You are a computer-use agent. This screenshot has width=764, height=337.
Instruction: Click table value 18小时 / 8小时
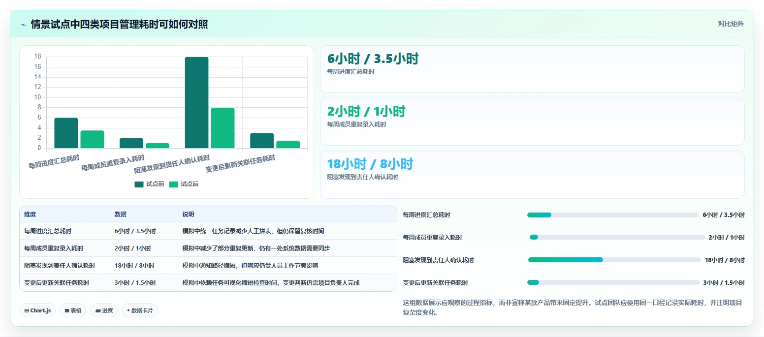pyautogui.click(x=134, y=266)
